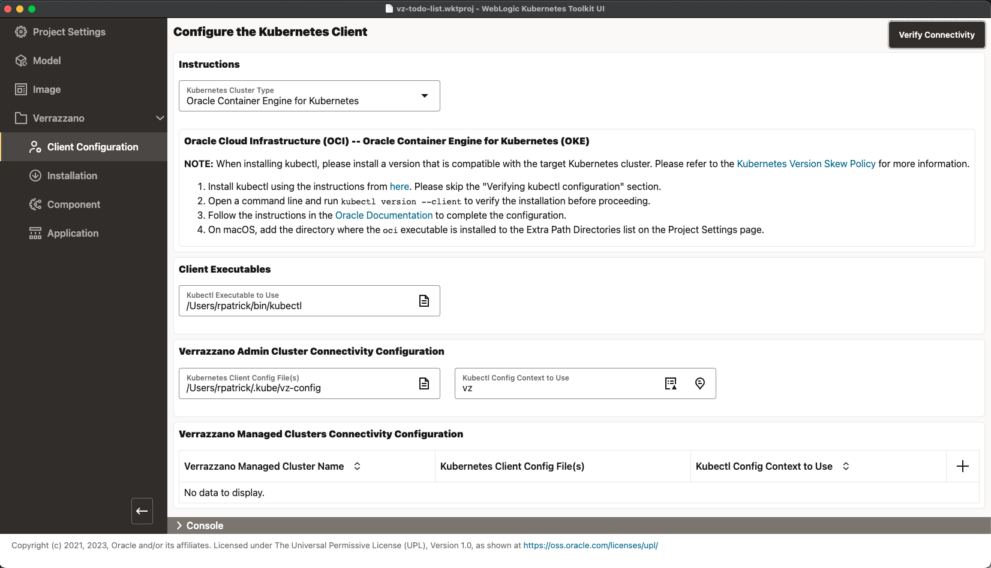Get current kubectl context pin icon
Image resolution: width=991 pixels, height=568 pixels.
700,383
